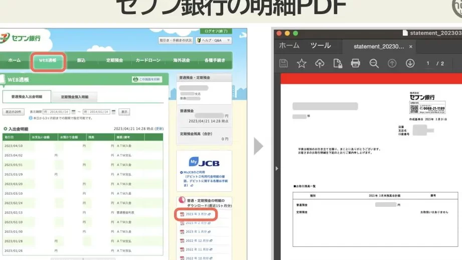Viewport: 462px width, 260px height.
Task: Select the 2023/04/10 transaction row
Action: pyautogui.click(x=83, y=146)
